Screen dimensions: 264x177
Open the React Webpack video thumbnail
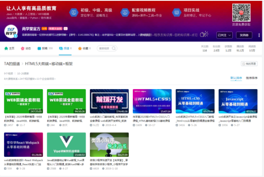(x=23, y=144)
